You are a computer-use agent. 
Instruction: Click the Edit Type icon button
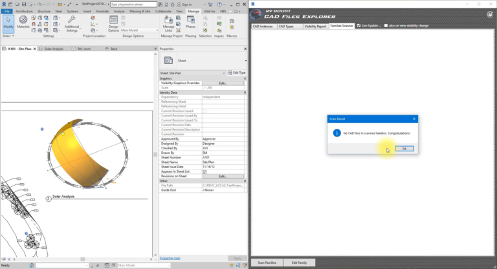click(x=236, y=73)
